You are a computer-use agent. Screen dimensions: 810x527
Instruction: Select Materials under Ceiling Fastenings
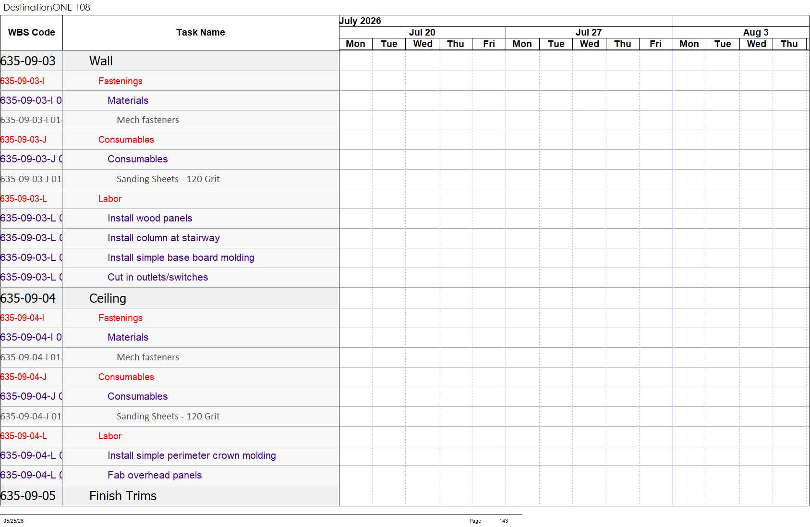(128, 337)
